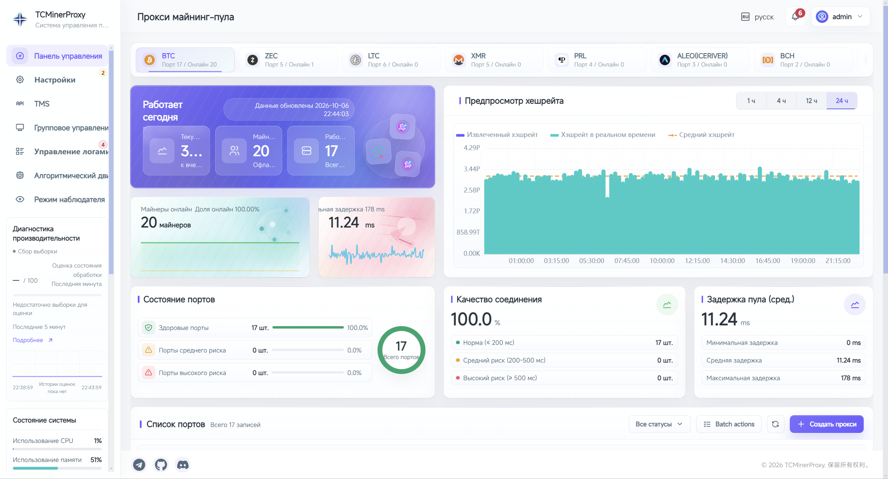Screen dimensions: 888x479
Task: Toggle Average hashrate legend series
Action: tap(701, 134)
